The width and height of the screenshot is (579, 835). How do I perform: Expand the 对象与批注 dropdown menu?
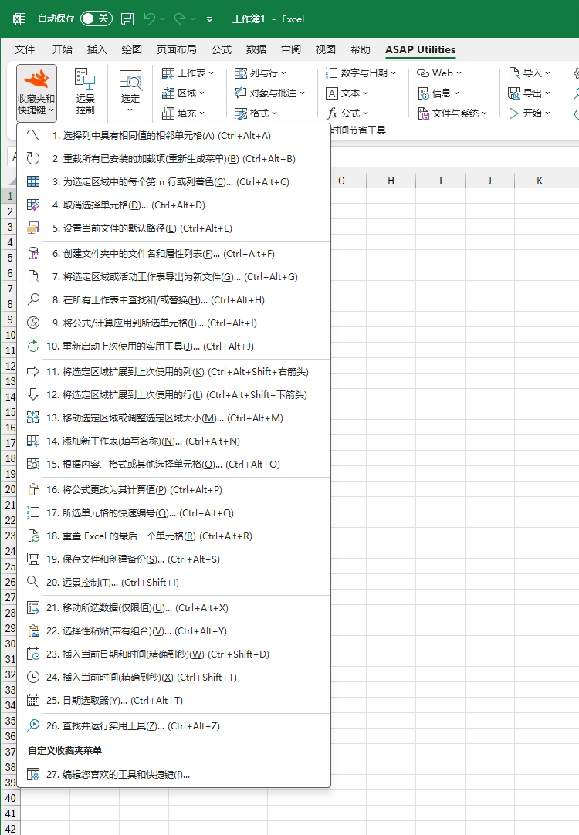[269, 93]
